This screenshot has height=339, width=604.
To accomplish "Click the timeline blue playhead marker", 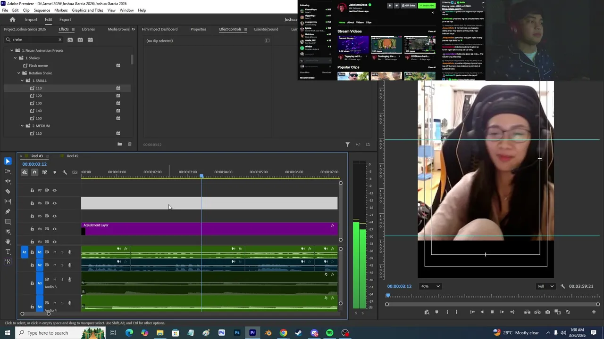I will [201, 176].
